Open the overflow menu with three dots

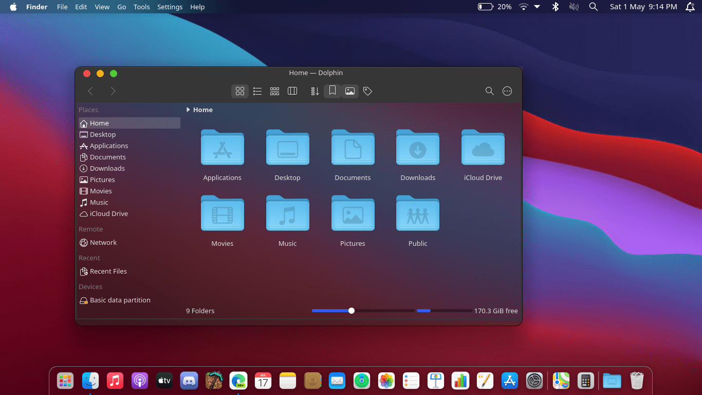(x=507, y=91)
